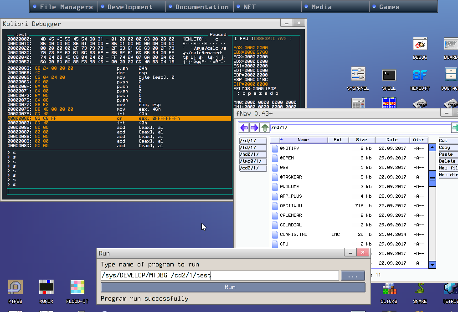Switch register view to FPU
This screenshot has width=458, height=312.
(x=244, y=38)
